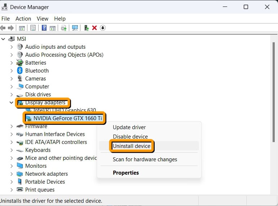The height and width of the screenshot is (206, 278).
Task: Open the View menu
Action: coord(42,19)
